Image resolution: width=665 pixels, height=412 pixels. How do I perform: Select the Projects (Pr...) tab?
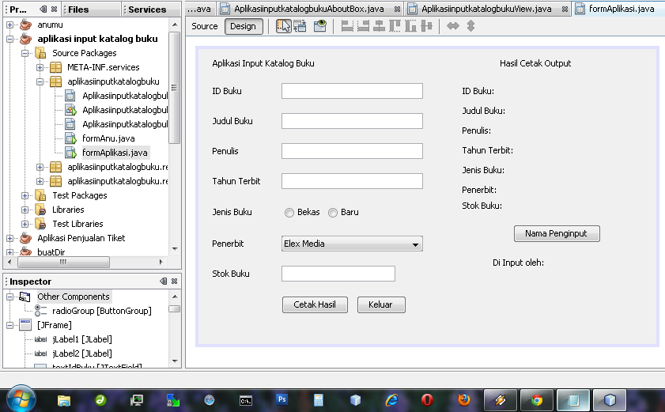(18, 9)
